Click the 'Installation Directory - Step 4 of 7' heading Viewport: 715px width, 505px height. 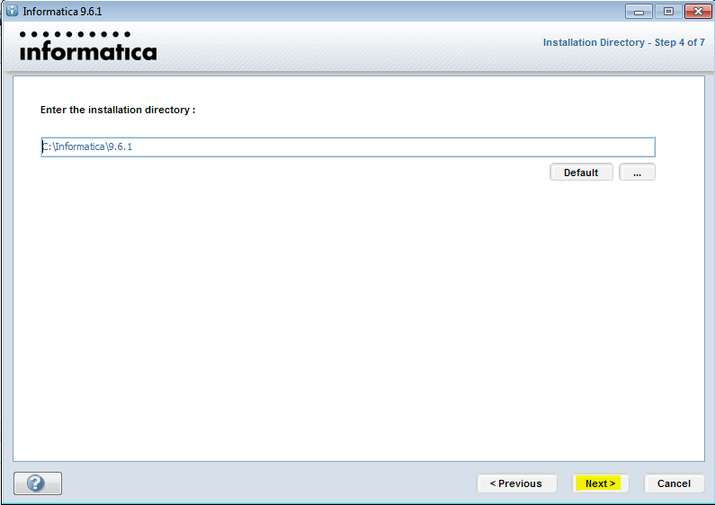click(624, 42)
